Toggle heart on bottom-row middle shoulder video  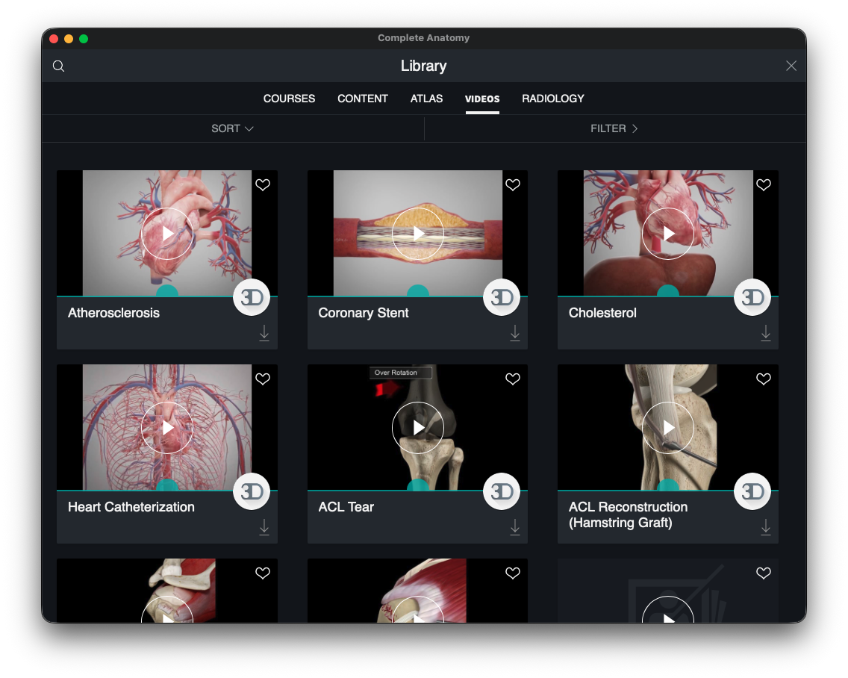(513, 573)
